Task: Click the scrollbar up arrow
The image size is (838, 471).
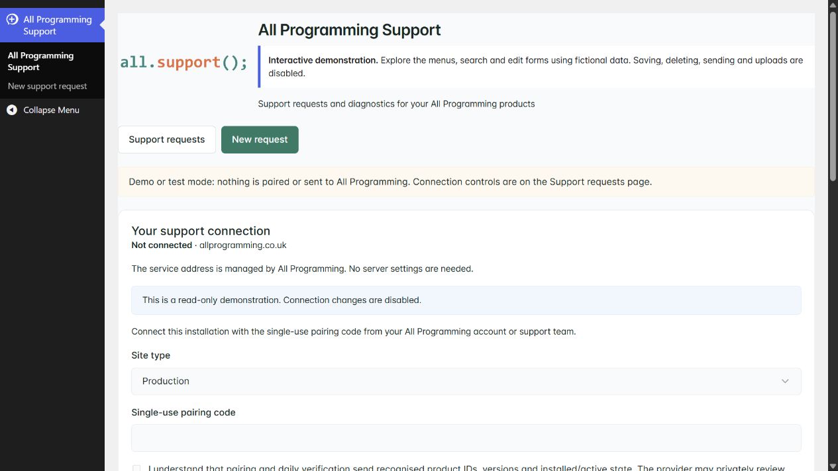Action: 833,5
